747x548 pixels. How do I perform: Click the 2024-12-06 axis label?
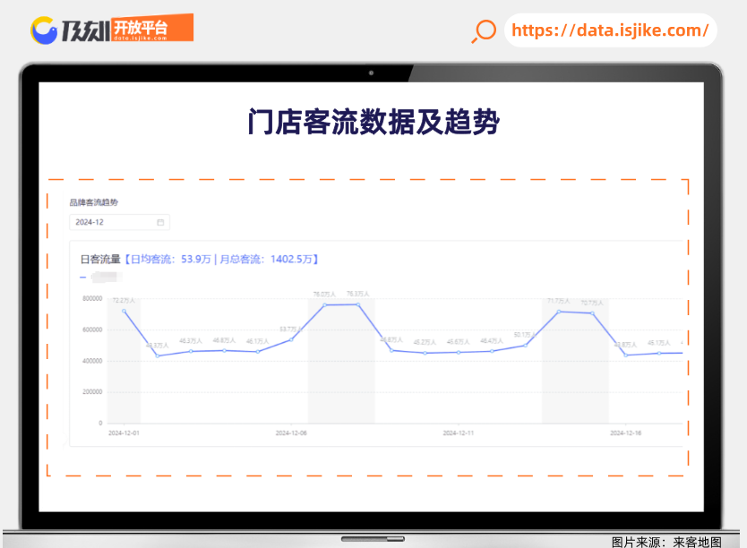[x=291, y=432]
